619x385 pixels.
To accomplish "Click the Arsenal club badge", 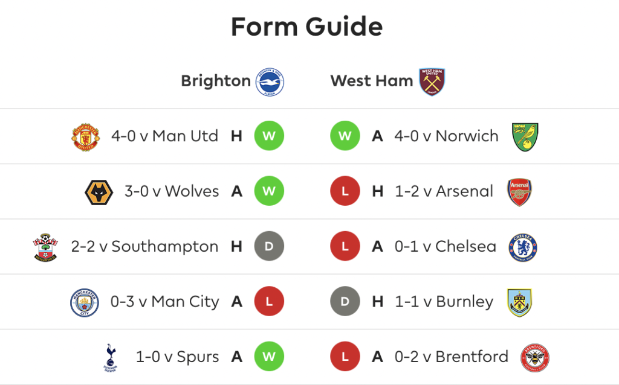I will tap(519, 192).
